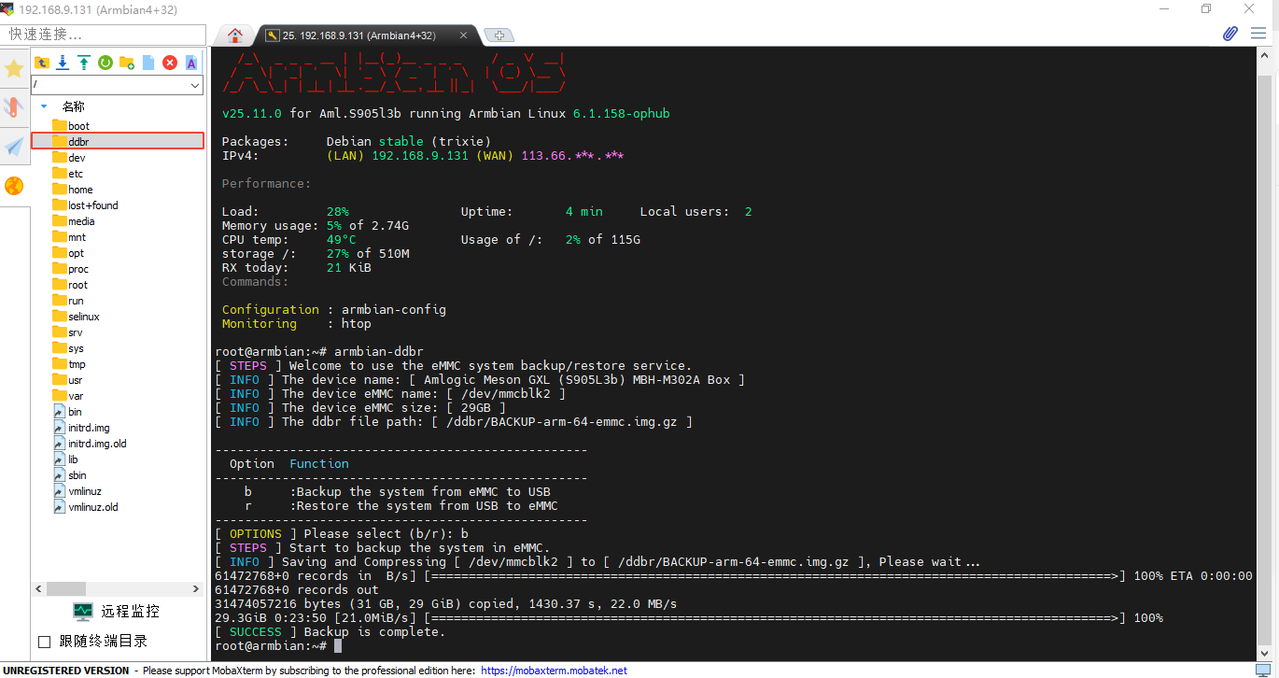Click the blue download icon in SFTP toolbar
1279x678 pixels.
coord(62,62)
